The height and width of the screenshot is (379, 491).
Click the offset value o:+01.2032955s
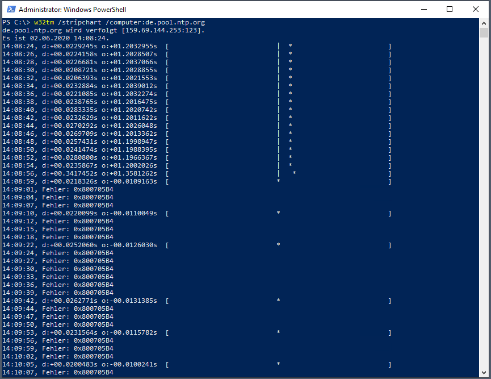click(129, 47)
